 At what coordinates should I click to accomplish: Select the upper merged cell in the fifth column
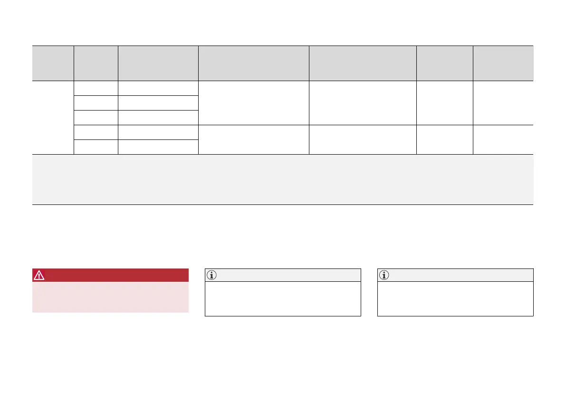pos(363,102)
